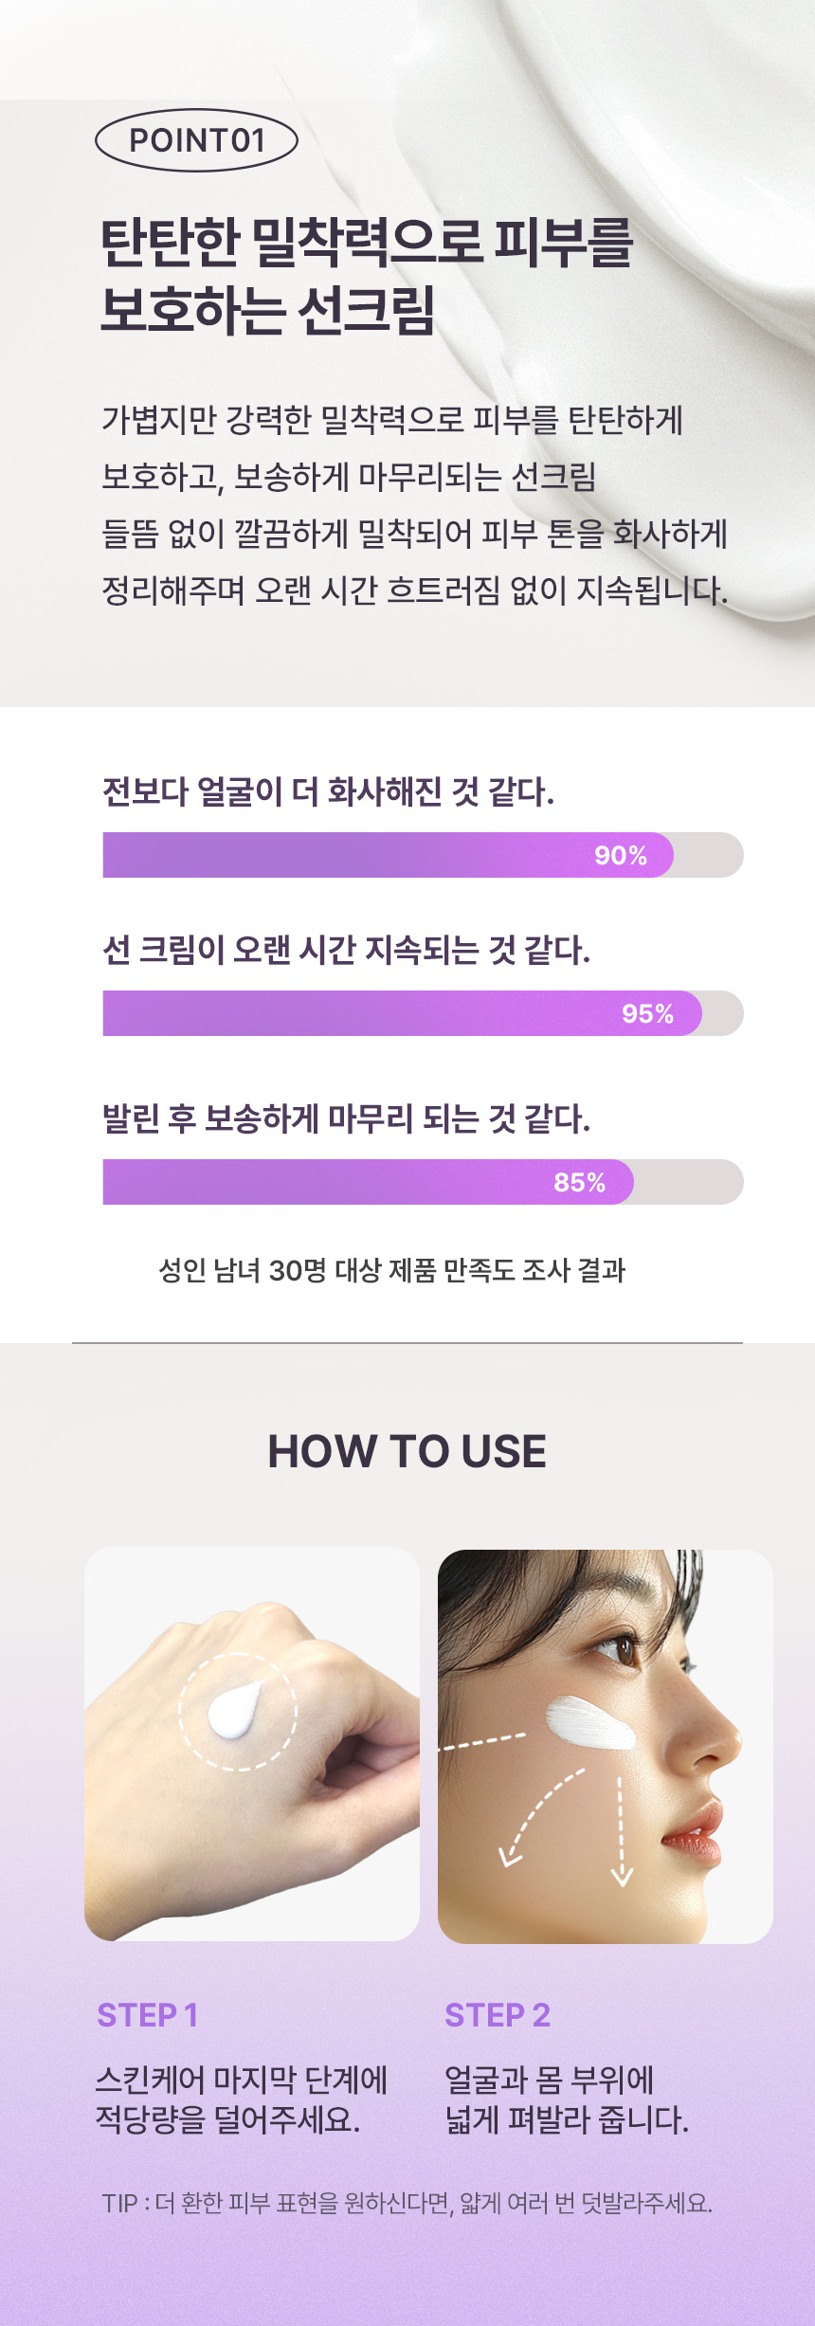Viewport: 815px width, 2326px height.
Task: Click the STEP 1 label
Action: click(147, 2015)
